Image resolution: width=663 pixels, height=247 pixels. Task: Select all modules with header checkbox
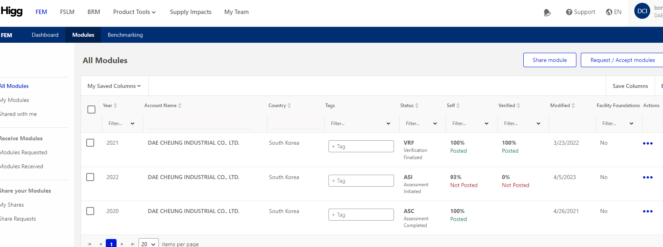tap(91, 110)
